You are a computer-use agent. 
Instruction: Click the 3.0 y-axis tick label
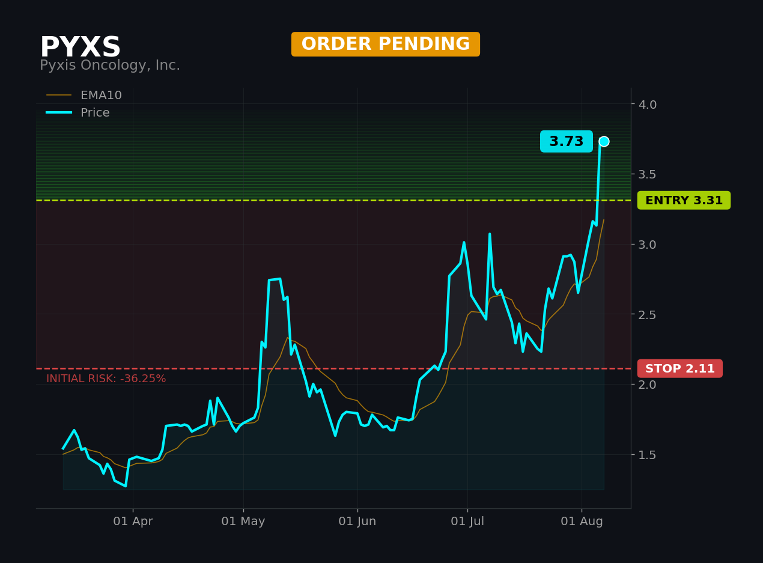click(x=648, y=245)
